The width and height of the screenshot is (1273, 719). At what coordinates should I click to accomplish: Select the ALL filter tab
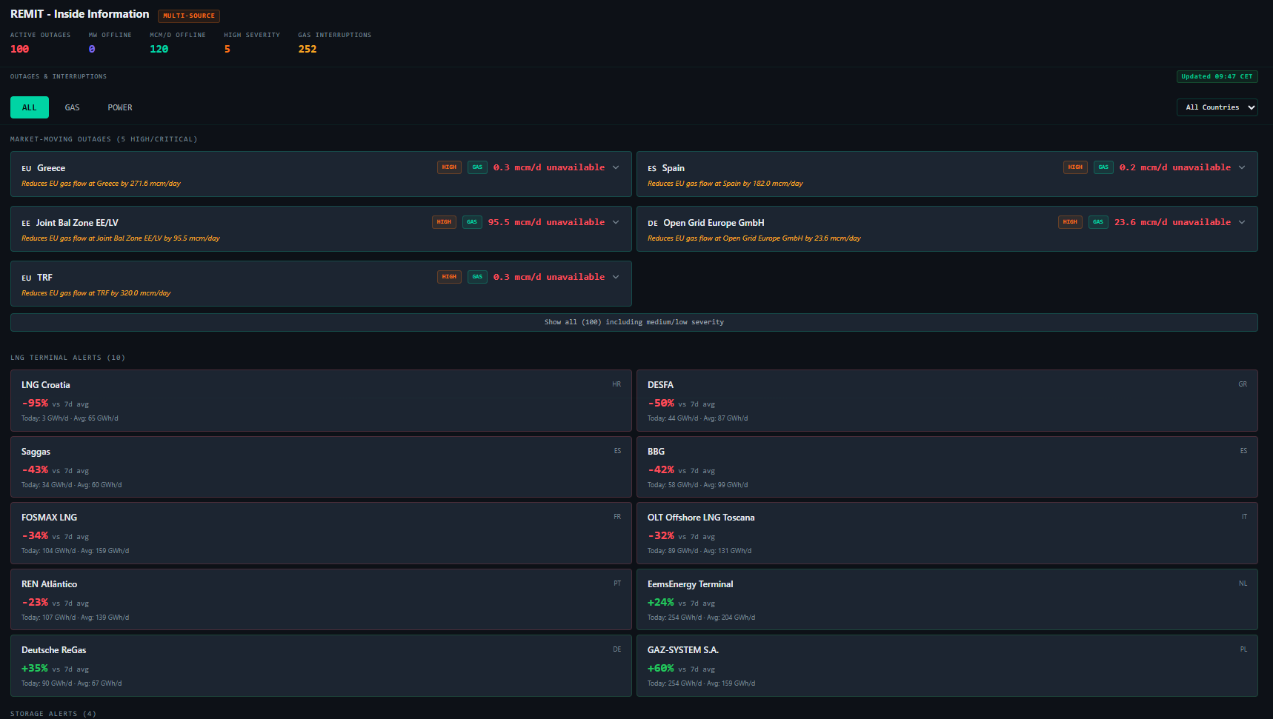pyautogui.click(x=30, y=107)
